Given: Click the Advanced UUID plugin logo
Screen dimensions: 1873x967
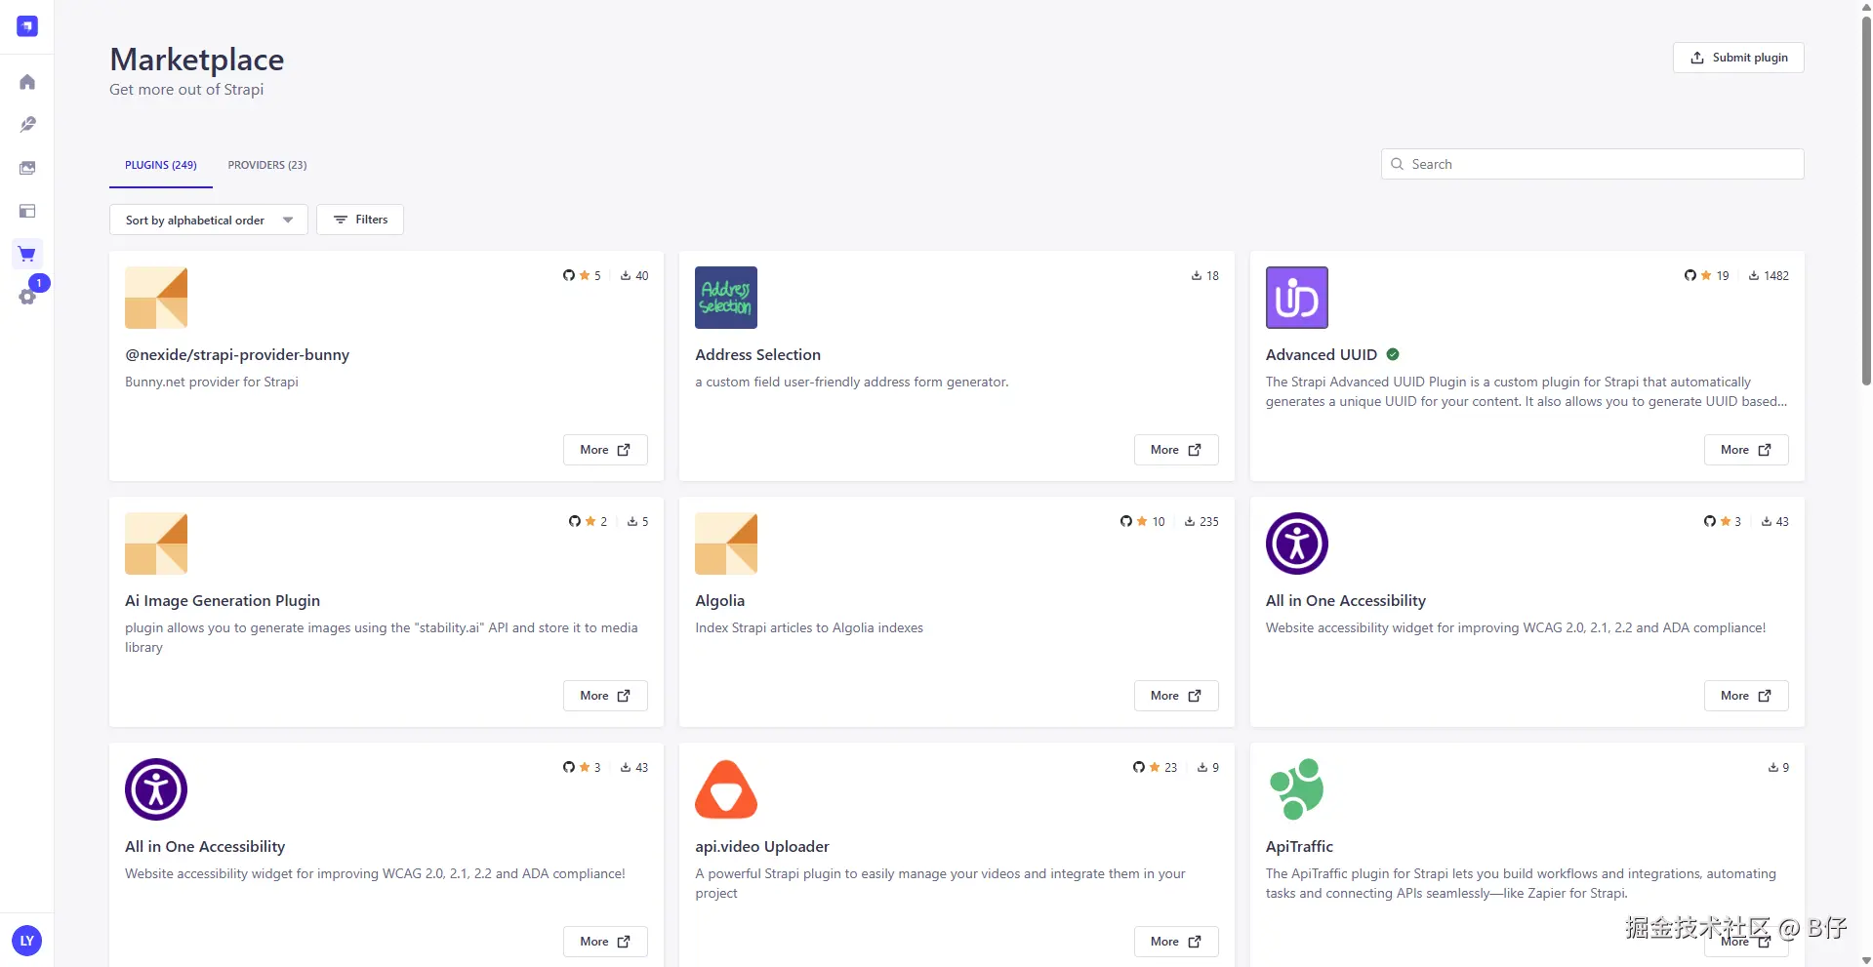Looking at the screenshot, I should click(1296, 298).
